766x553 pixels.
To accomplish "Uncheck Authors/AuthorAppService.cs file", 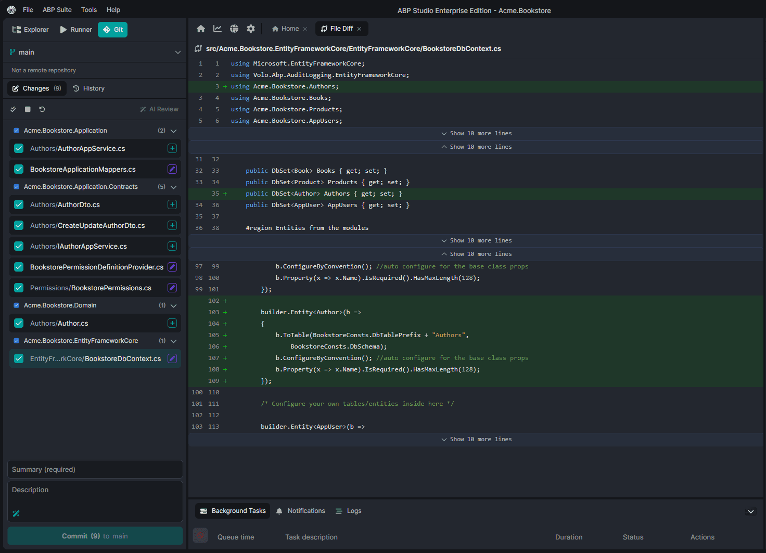I will (x=19, y=148).
